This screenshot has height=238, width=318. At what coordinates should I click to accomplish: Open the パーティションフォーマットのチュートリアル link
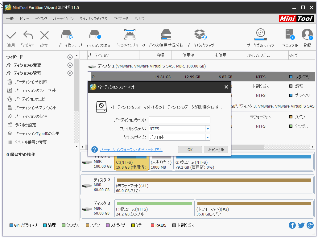click(x=131, y=150)
